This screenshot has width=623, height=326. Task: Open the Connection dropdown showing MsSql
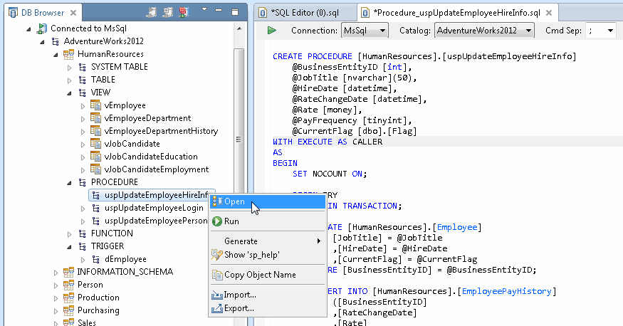365,31
